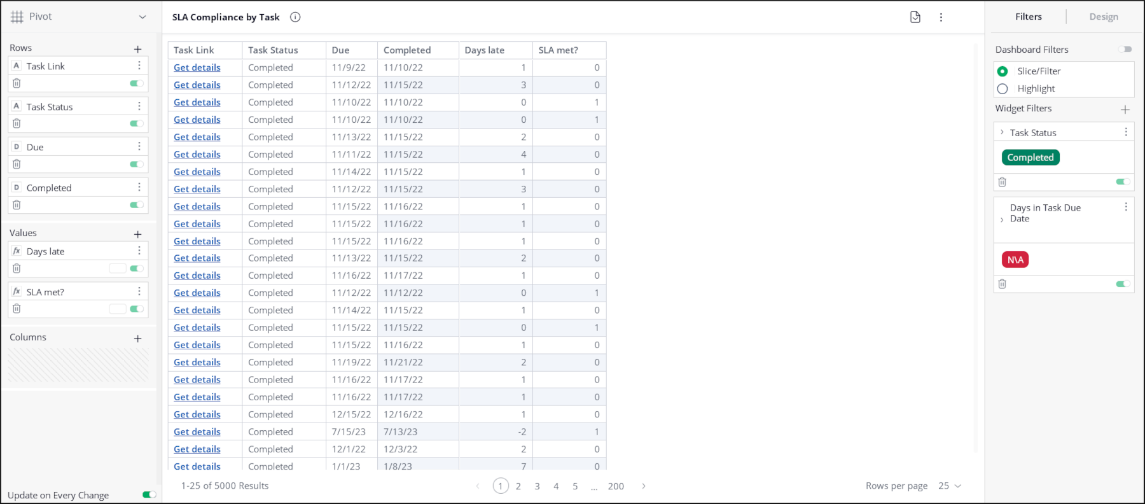
Task: Toggle Dashboard Filters switch
Action: 1125,49
